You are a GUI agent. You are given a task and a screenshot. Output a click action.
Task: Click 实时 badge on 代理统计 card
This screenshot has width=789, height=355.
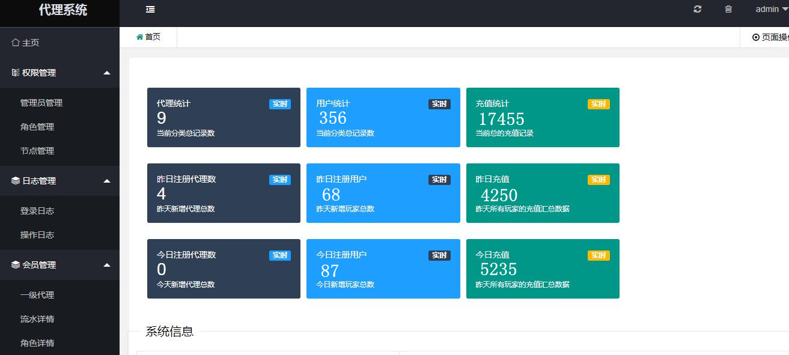point(280,104)
